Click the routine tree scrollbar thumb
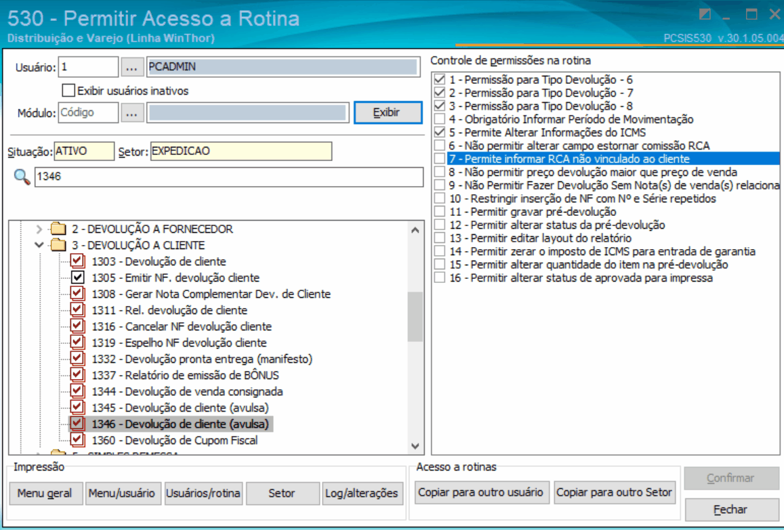784x530 pixels. pos(415,317)
